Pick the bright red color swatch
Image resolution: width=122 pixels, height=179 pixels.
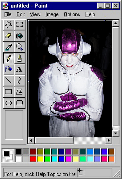[33, 159]
